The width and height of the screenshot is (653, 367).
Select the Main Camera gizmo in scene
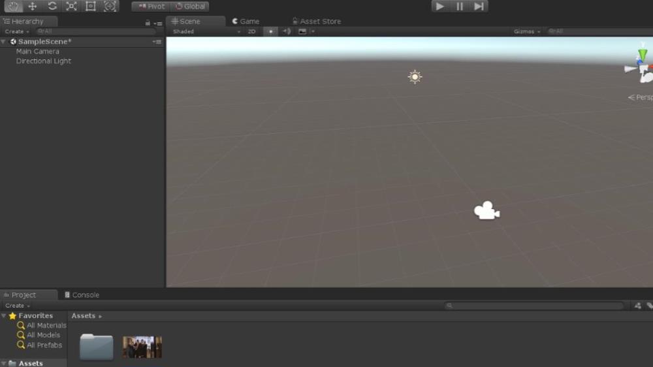pos(487,210)
